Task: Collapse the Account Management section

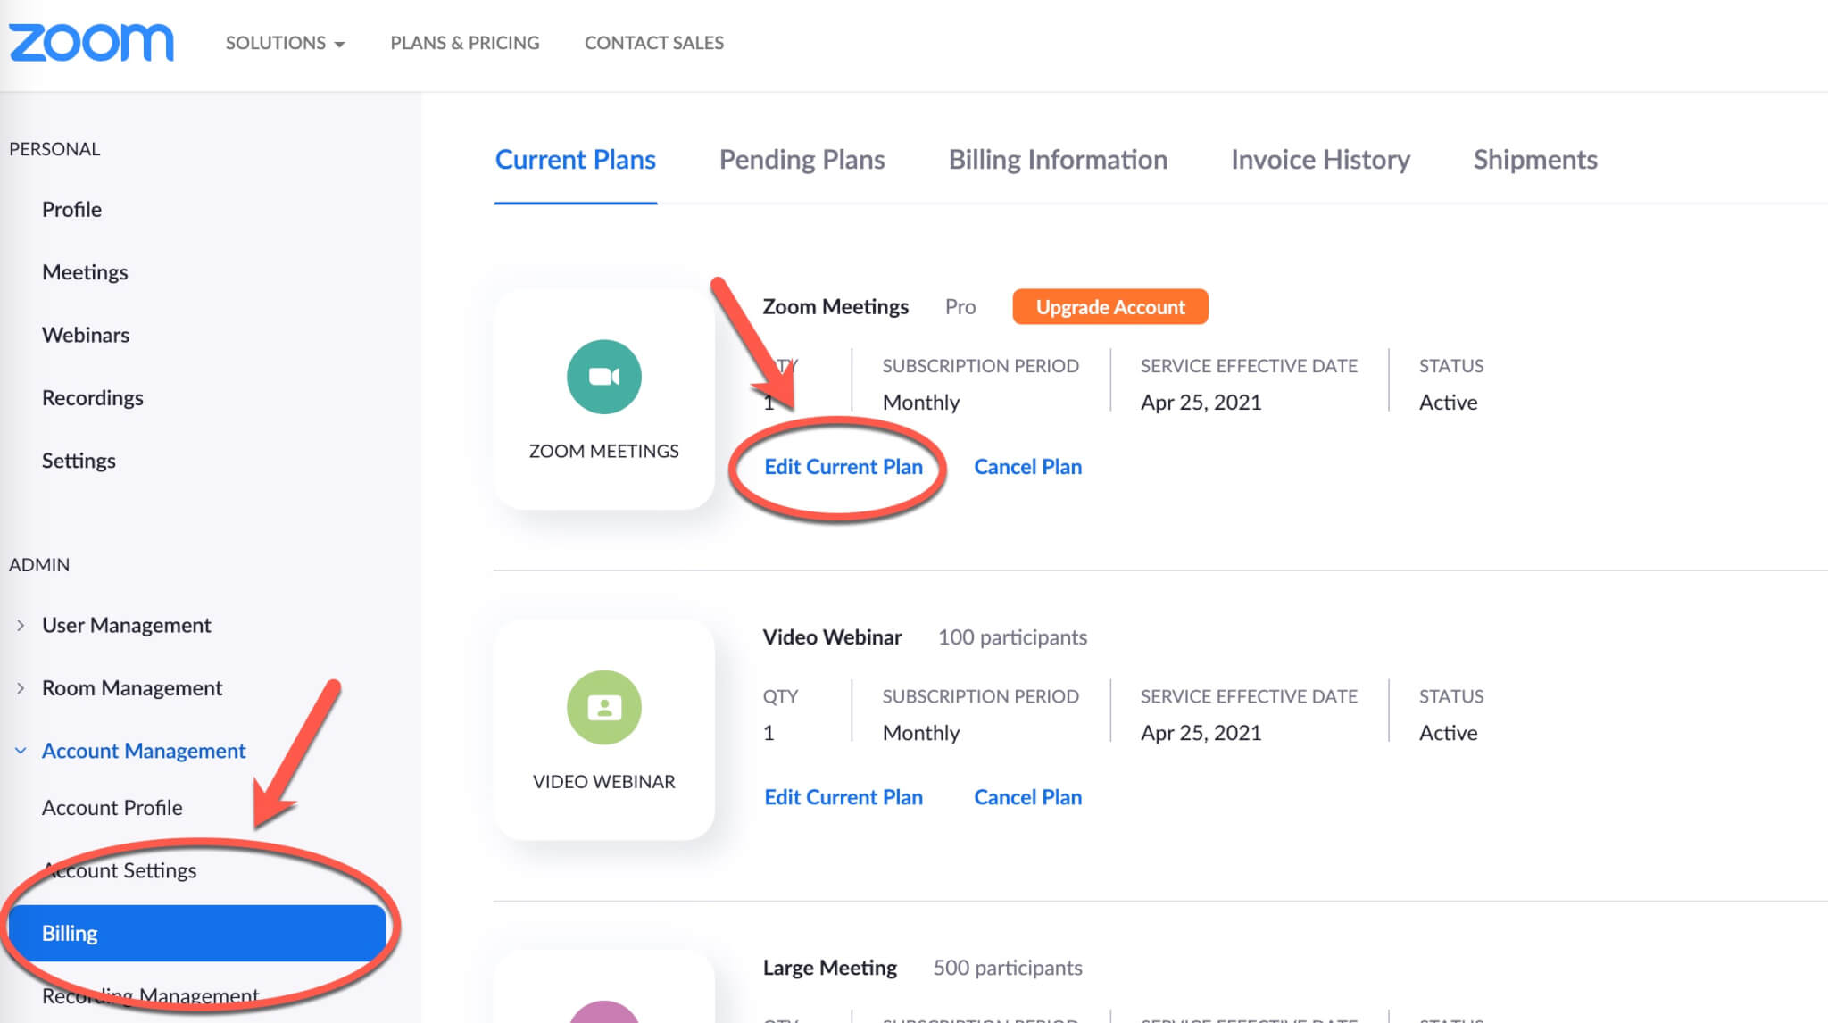Action: pyautogui.click(x=143, y=751)
